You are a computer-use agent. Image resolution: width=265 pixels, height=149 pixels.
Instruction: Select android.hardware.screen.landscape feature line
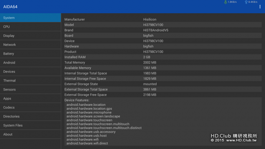pyautogui.click(x=93, y=116)
